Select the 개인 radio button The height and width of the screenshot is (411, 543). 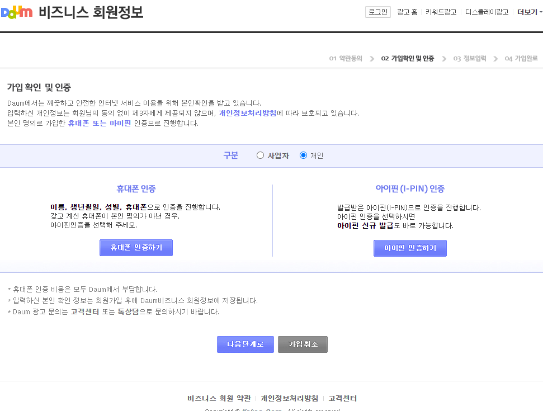pyautogui.click(x=303, y=155)
